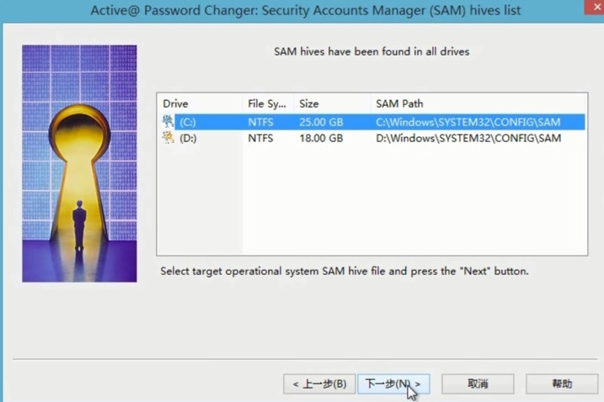Select the (D:) drive row
604x402 pixels.
pos(373,138)
